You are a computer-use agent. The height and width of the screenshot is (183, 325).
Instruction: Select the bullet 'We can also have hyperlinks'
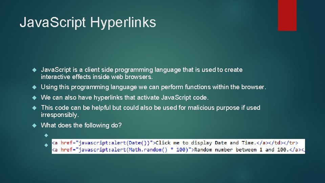125,97
